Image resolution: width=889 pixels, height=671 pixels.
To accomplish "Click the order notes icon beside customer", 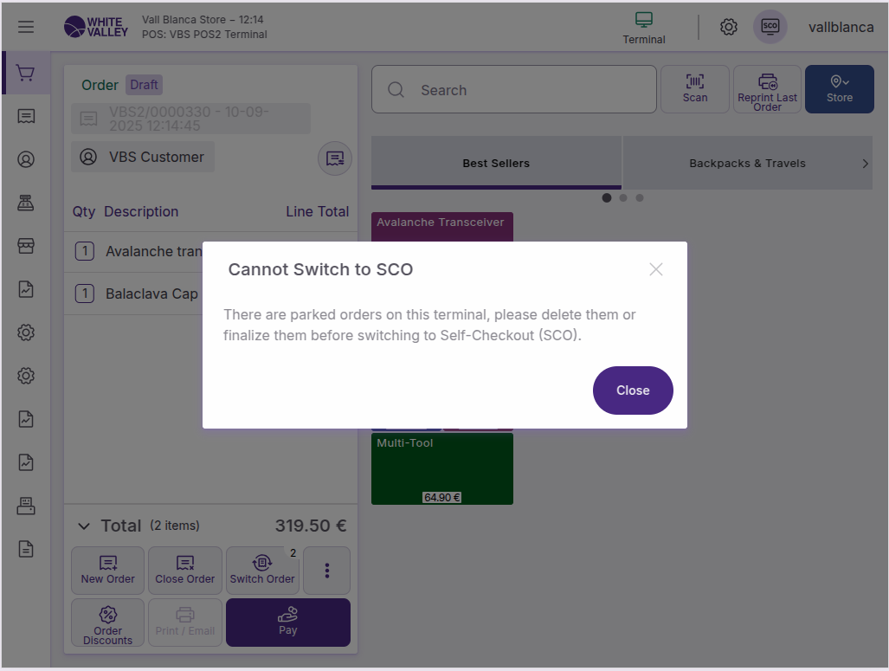I will pyautogui.click(x=334, y=158).
